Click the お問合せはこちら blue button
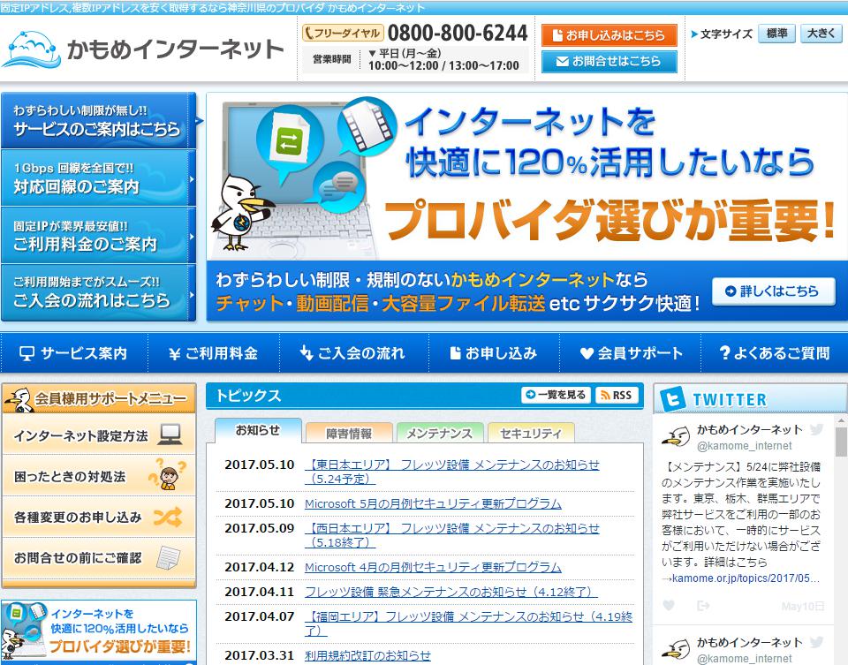 tap(609, 61)
